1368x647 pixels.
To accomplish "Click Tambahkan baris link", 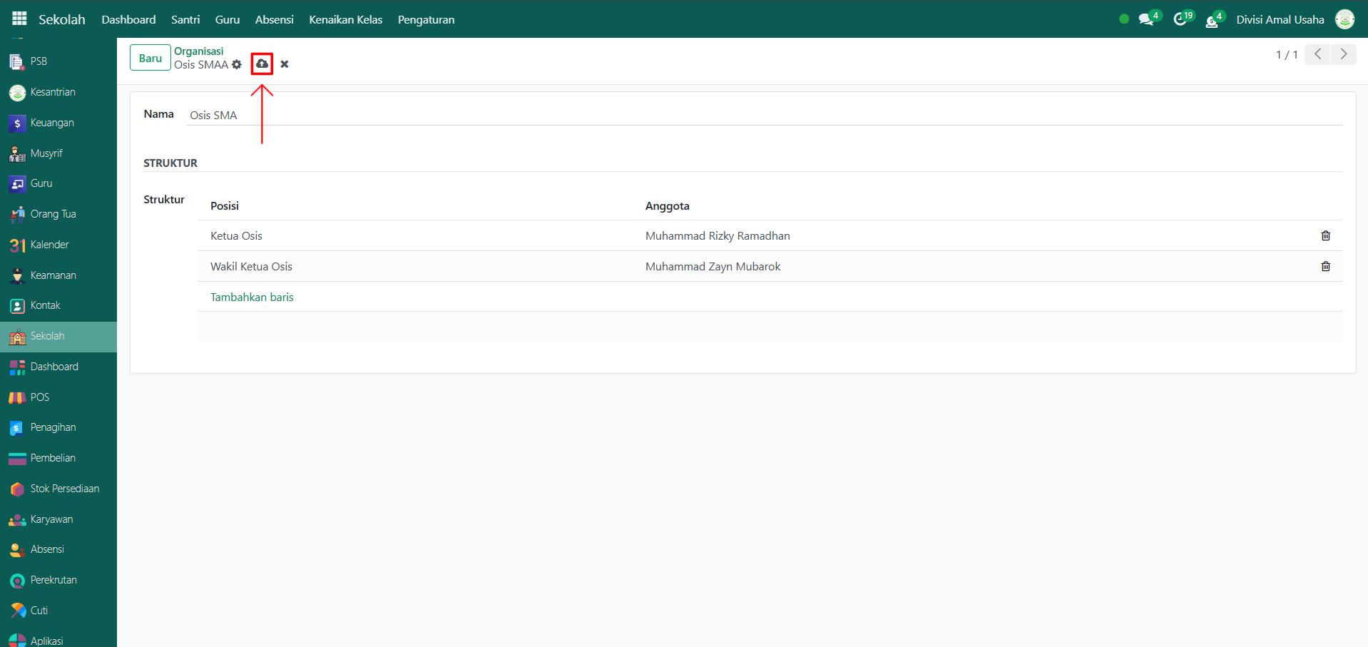I will click(x=252, y=297).
